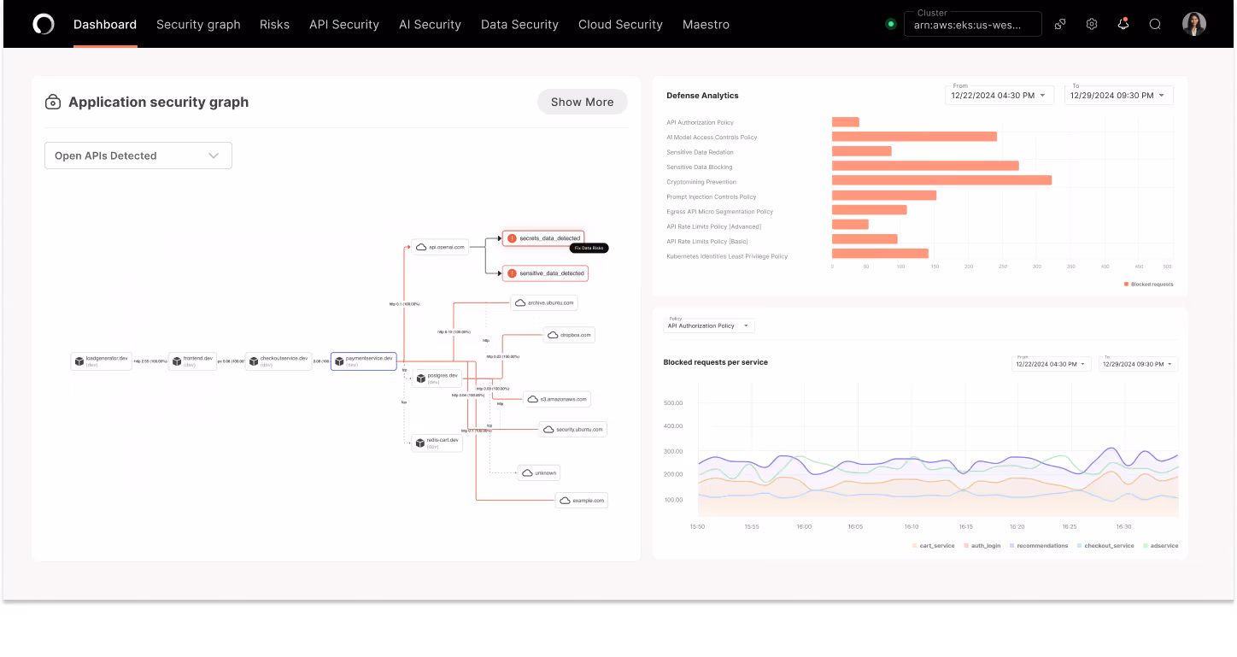Click the dropbox.com cloud node
Viewport: 1237px width, 657px height.
569,335
